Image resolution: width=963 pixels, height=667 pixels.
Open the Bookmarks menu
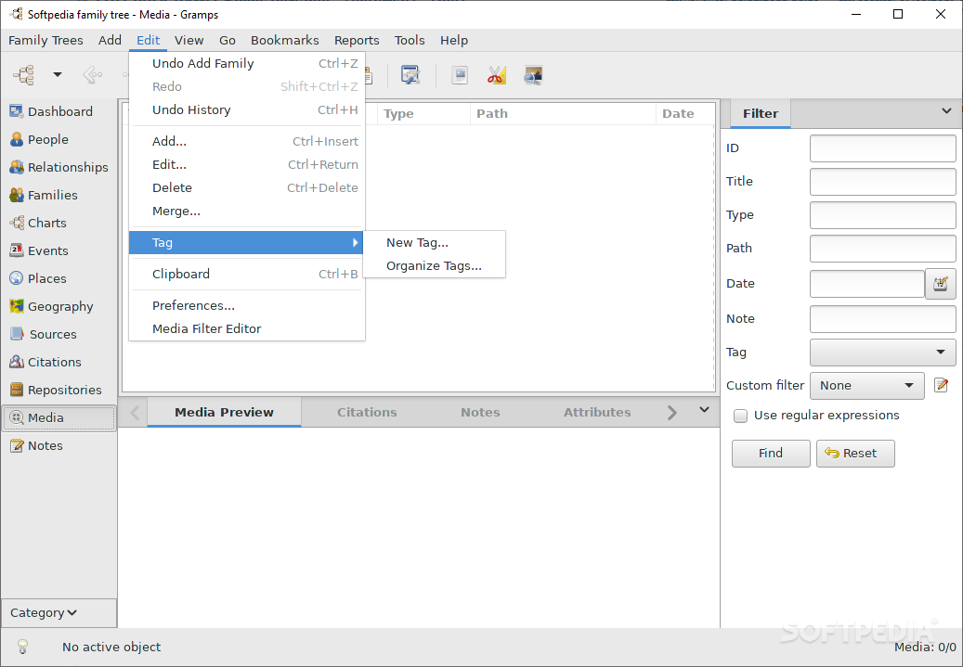coord(284,41)
